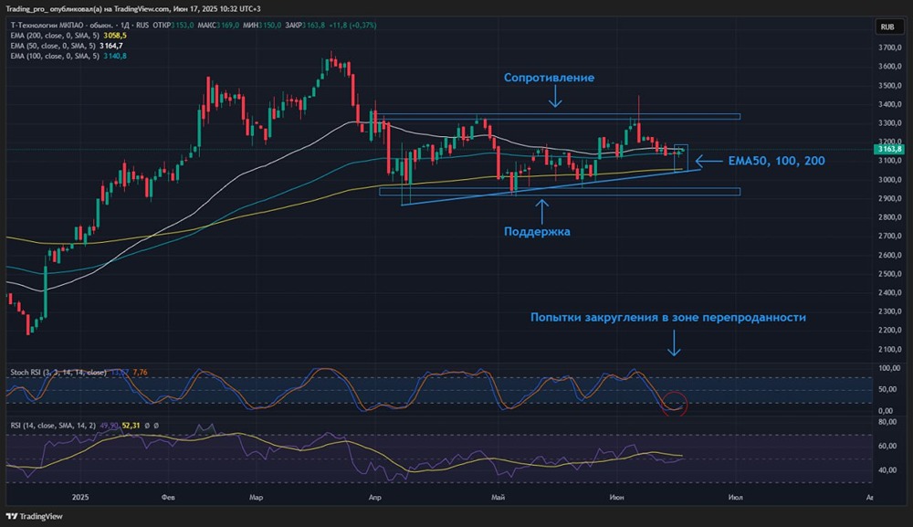Click the RUB currency button
913x527 pixels.
(x=887, y=26)
